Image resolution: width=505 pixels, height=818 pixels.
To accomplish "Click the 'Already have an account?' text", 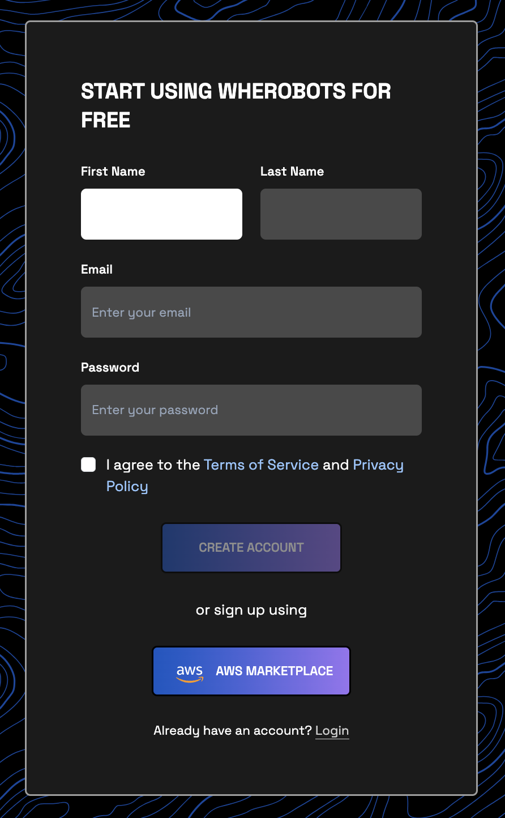I will [232, 731].
